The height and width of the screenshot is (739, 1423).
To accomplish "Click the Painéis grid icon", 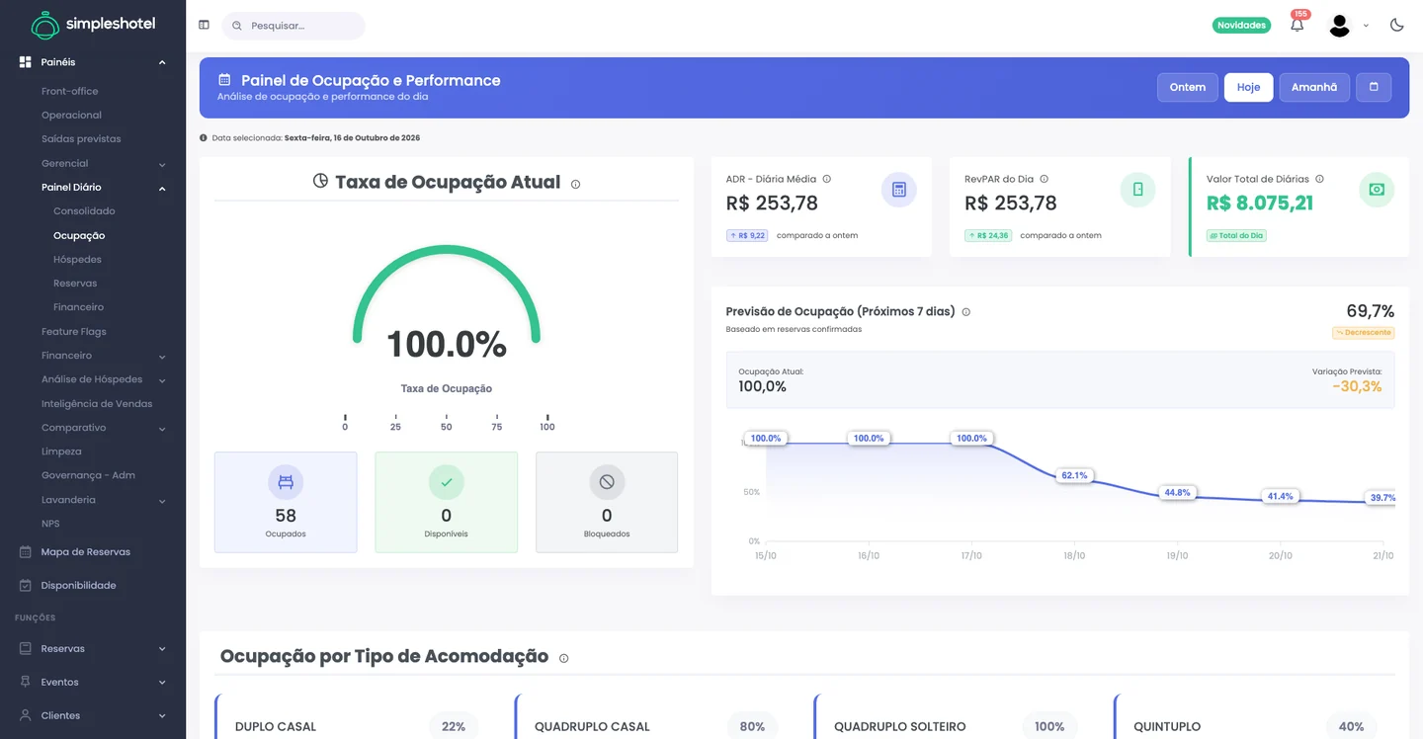I will [x=25, y=62].
